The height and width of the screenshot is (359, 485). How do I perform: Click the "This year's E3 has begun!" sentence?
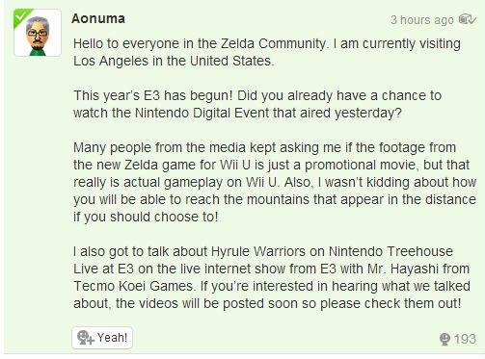tap(153, 95)
